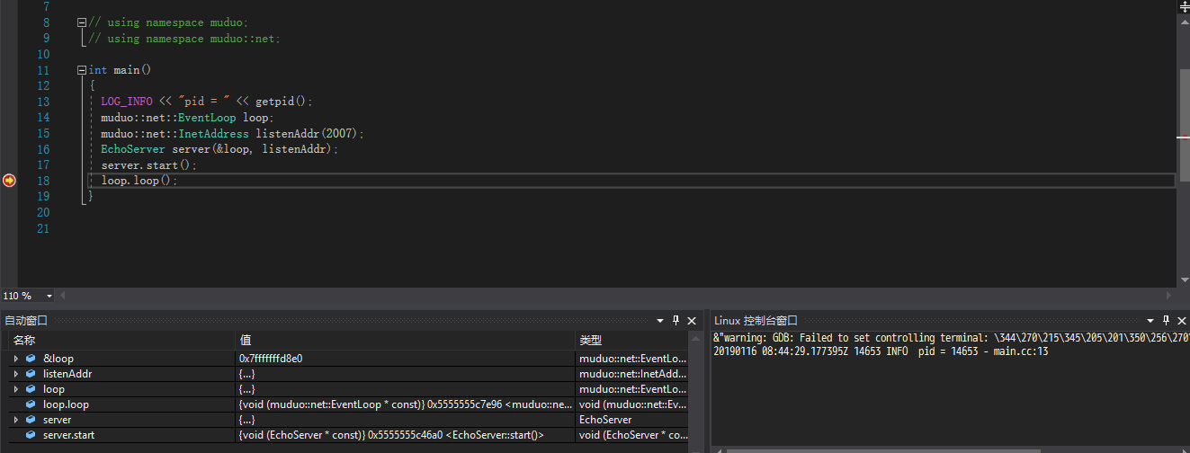The image size is (1190, 453).
Task: Select the muduo::net::InetAdd... type cell
Action: coord(631,374)
